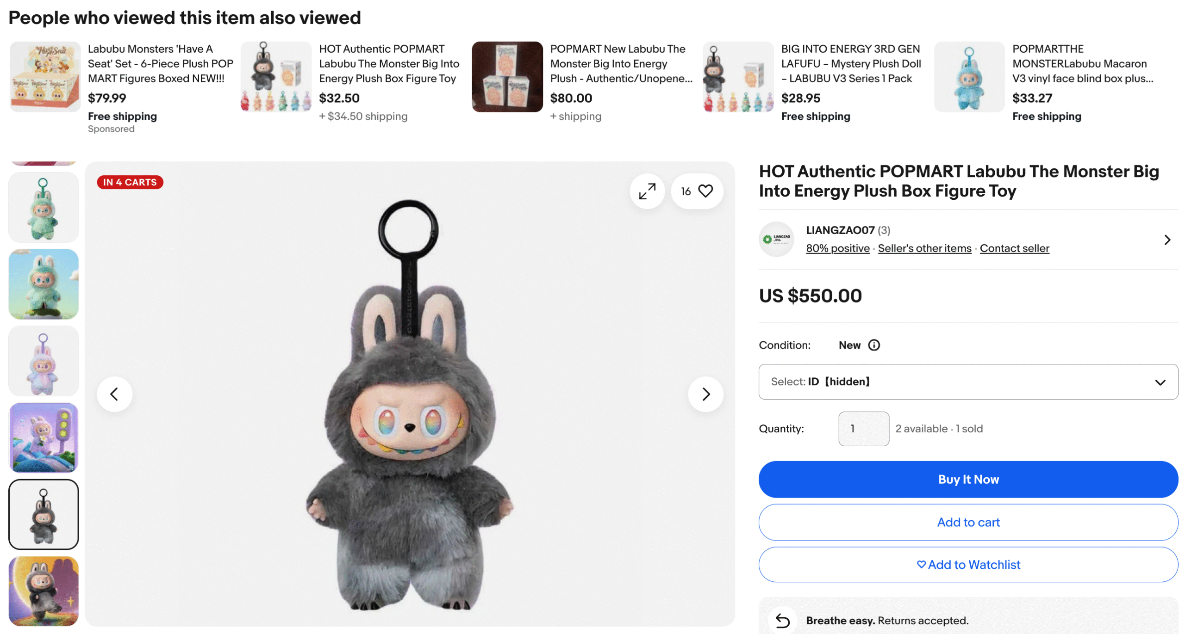The width and height of the screenshot is (1185, 634).
Task: Click Contact seller
Action: point(1014,248)
